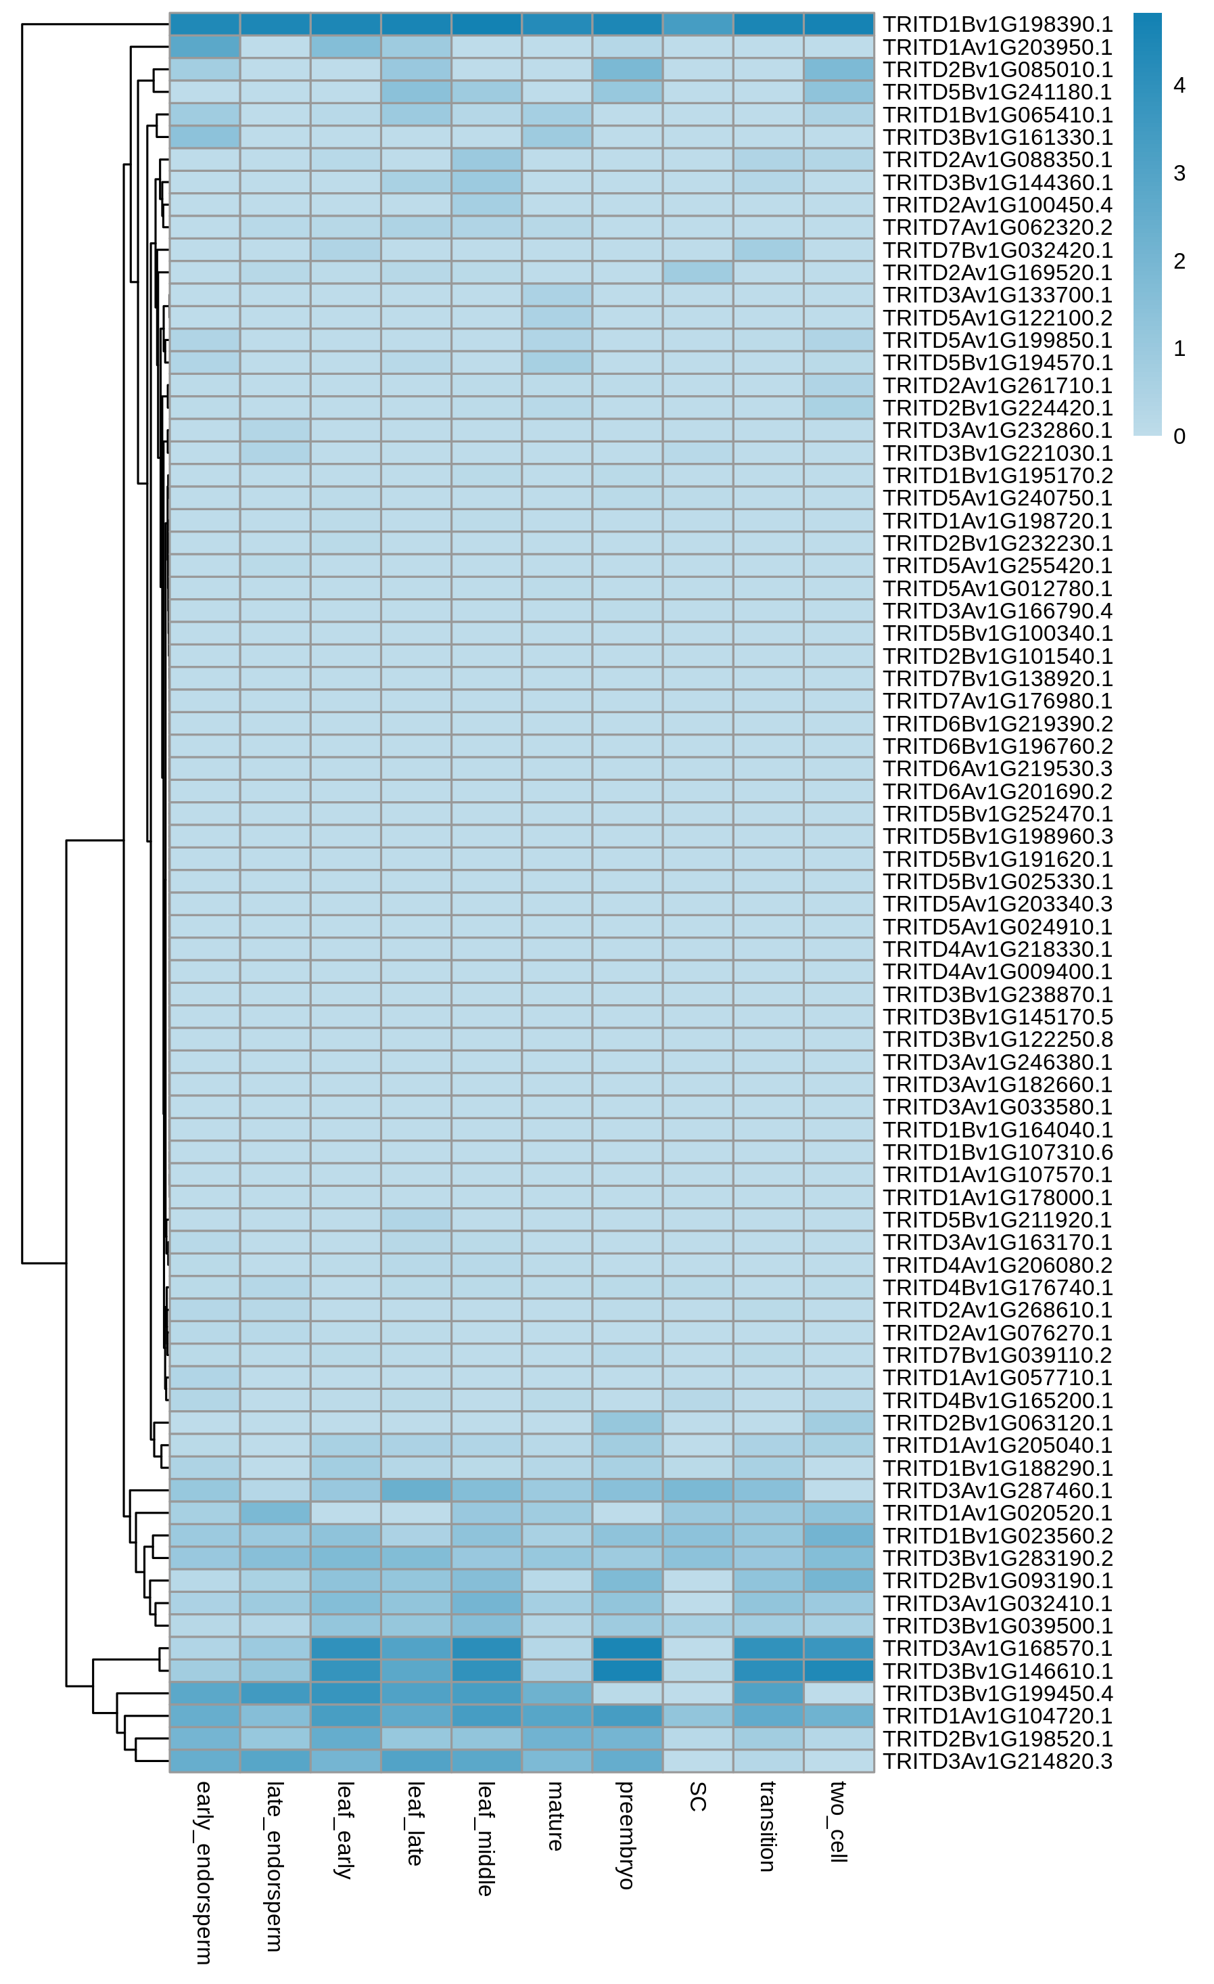Viewport: 1214px width, 1984px height.
Task: Select row label TRITD1Av1G203950.1
Action: pyautogui.click(x=998, y=47)
